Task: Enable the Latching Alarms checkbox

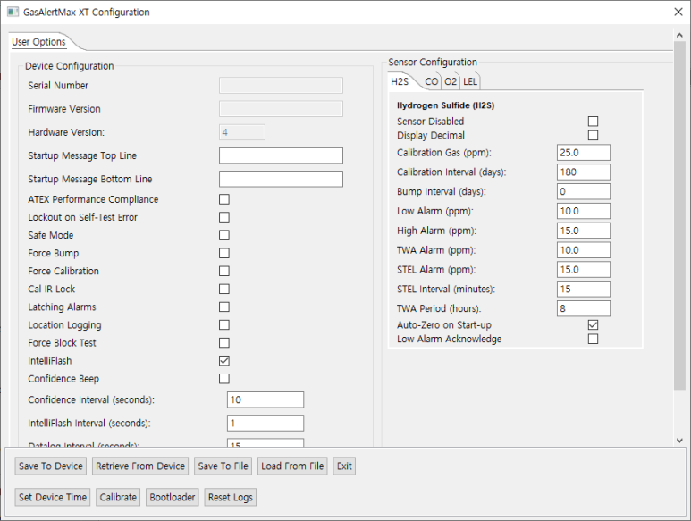Action: click(224, 307)
